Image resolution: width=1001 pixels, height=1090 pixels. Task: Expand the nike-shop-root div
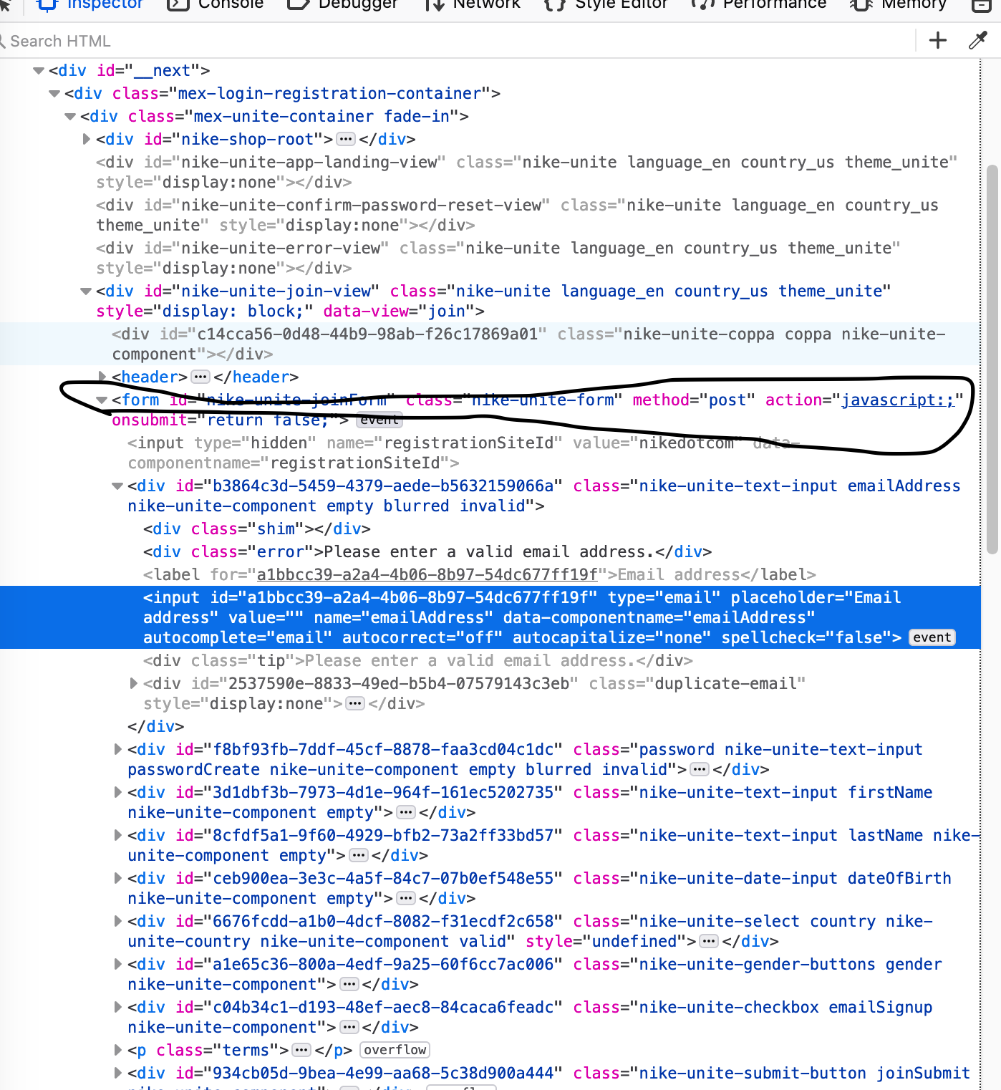pyautogui.click(x=86, y=139)
